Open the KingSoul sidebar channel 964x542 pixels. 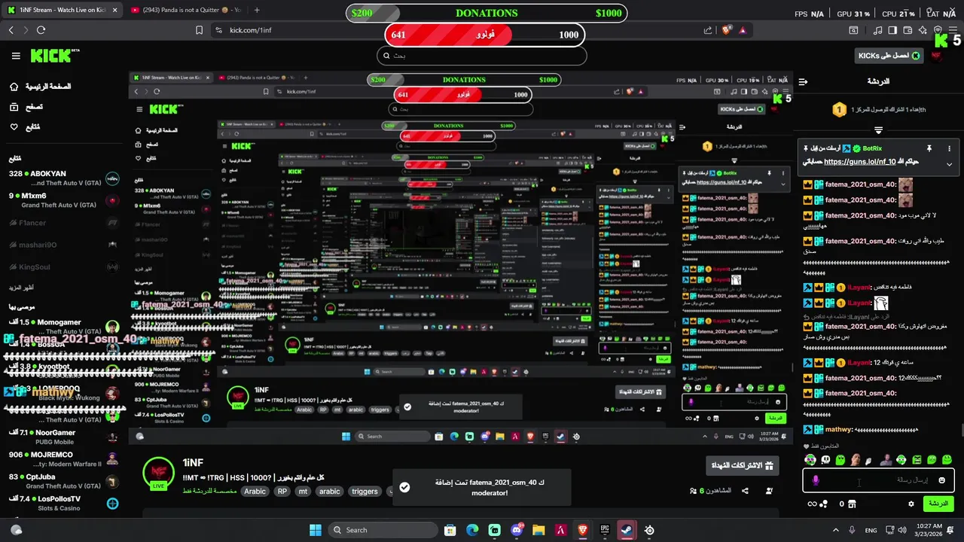click(64, 266)
